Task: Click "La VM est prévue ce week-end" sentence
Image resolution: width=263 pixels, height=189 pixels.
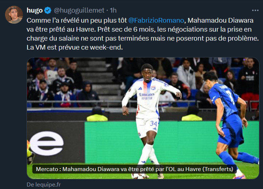Action: [x=75, y=47]
